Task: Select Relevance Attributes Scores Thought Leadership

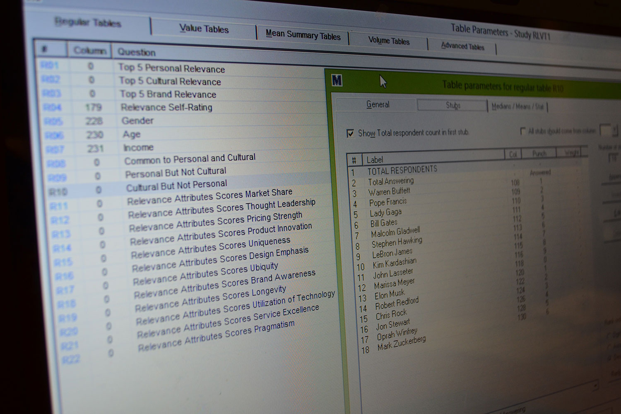Action: tap(221, 208)
